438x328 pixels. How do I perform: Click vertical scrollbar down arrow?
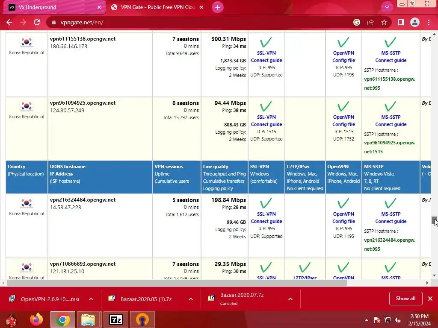click(x=435, y=275)
